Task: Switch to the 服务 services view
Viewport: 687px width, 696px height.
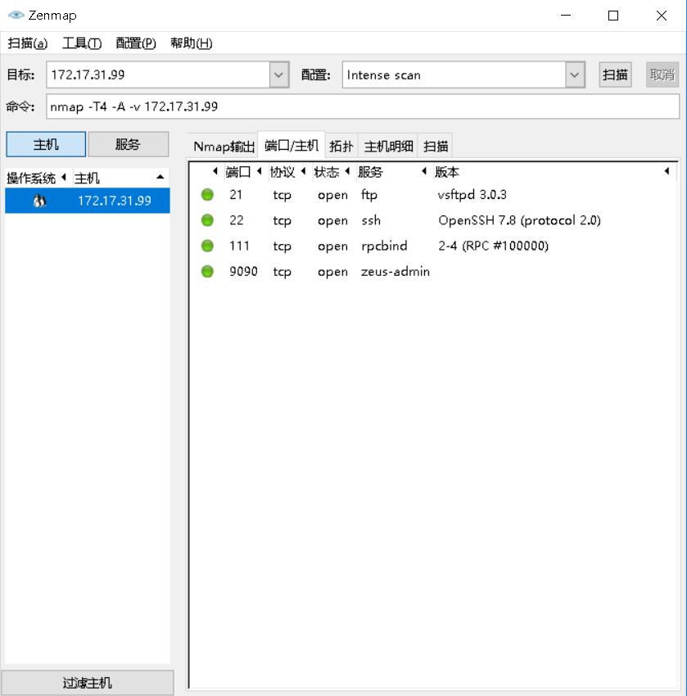Action: pyautogui.click(x=128, y=143)
